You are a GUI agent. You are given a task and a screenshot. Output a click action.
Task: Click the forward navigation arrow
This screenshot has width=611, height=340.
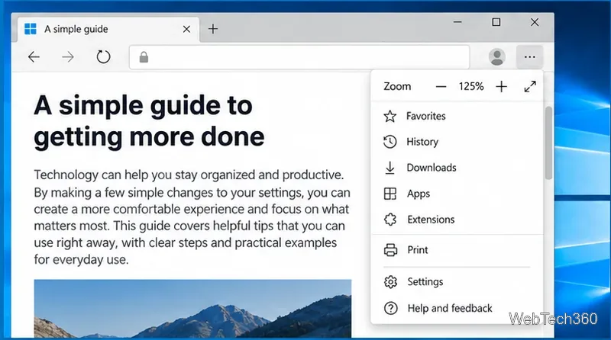pos(68,57)
